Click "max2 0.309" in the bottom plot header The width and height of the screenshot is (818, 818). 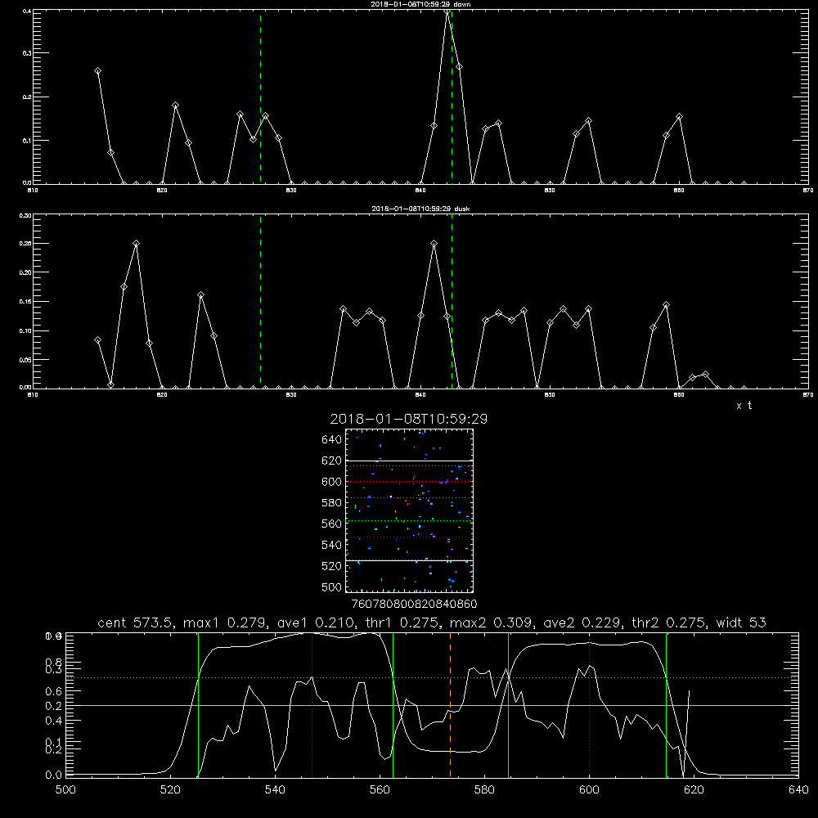(x=492, y=622)
